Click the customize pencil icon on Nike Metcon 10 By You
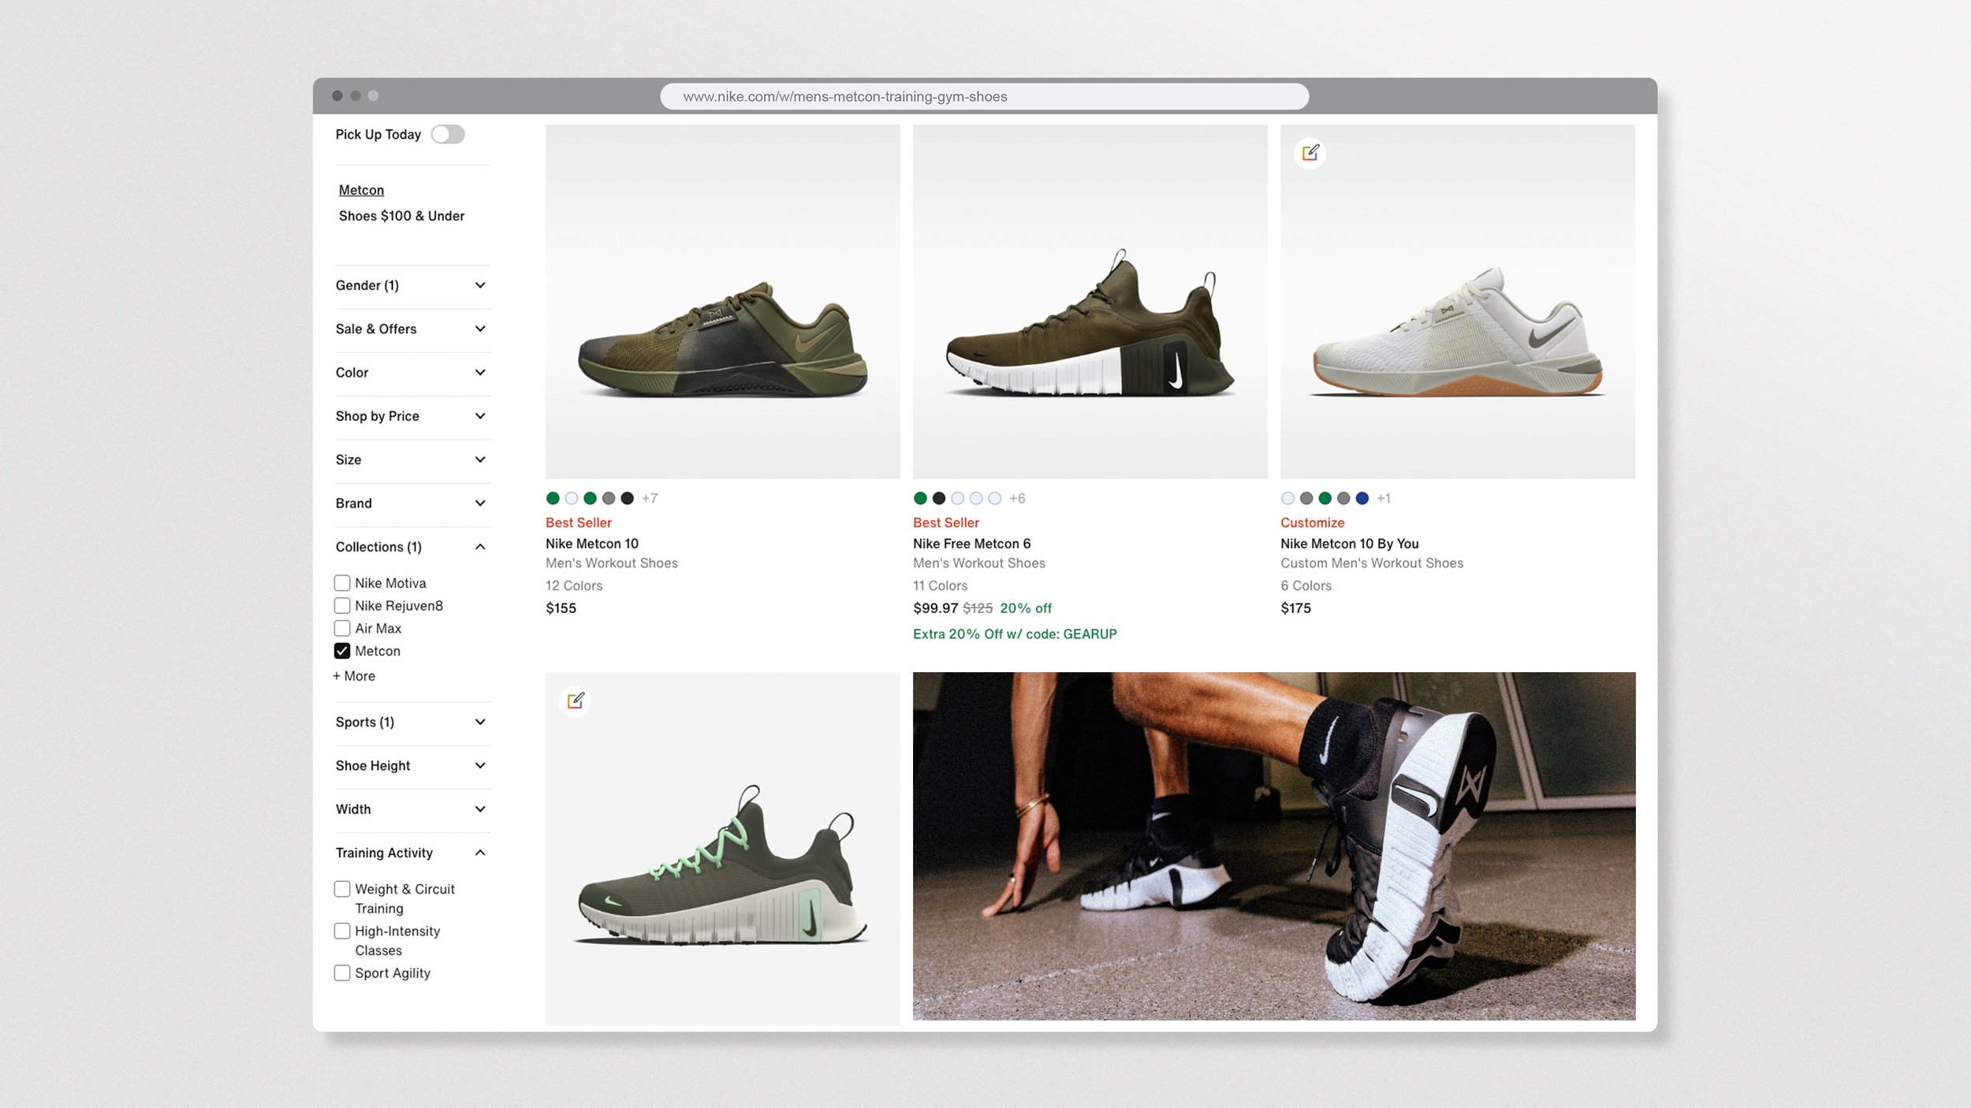Screen dimensions: 1971x1108 [x=1310, y=154]
